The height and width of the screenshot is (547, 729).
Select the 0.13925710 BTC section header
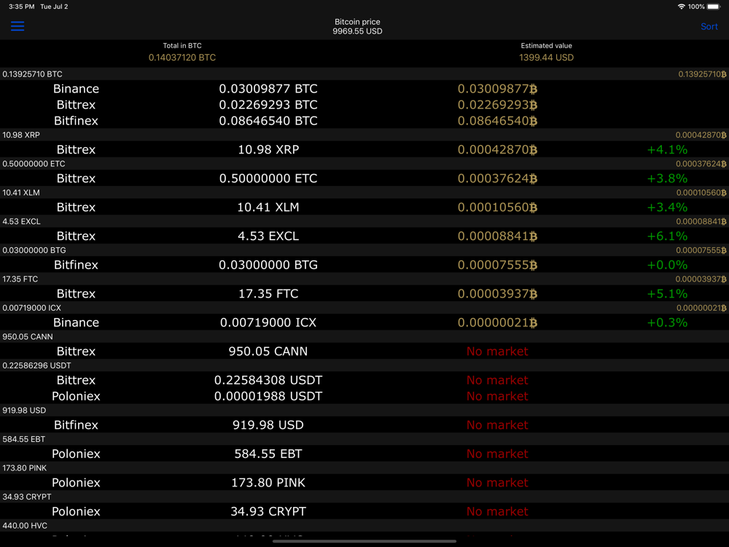click(364, 74)
